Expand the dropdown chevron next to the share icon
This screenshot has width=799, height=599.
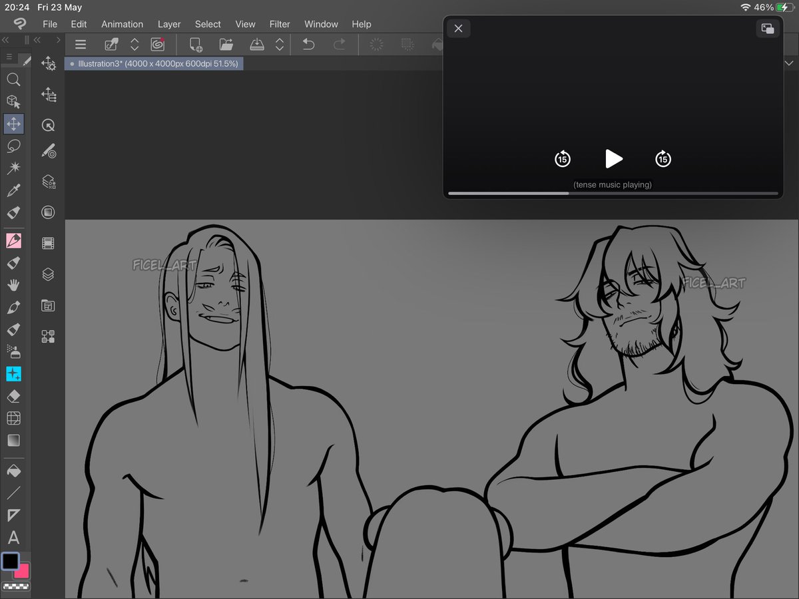(134, 45)
